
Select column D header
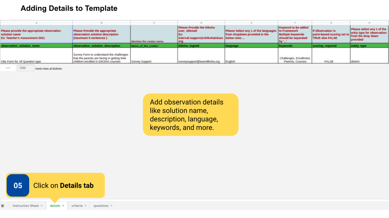(201, 23)
